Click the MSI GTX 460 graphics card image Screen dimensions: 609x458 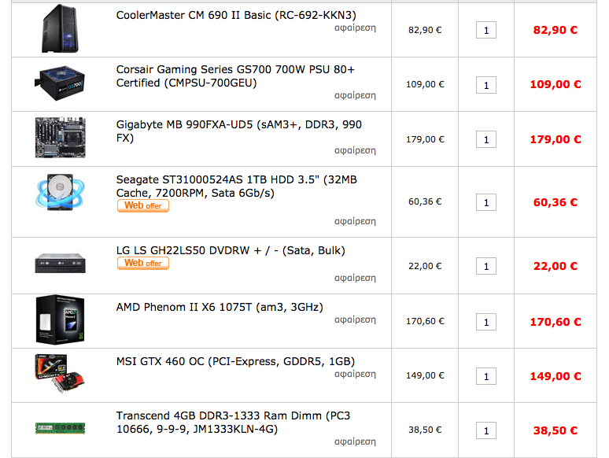[60, 373]
